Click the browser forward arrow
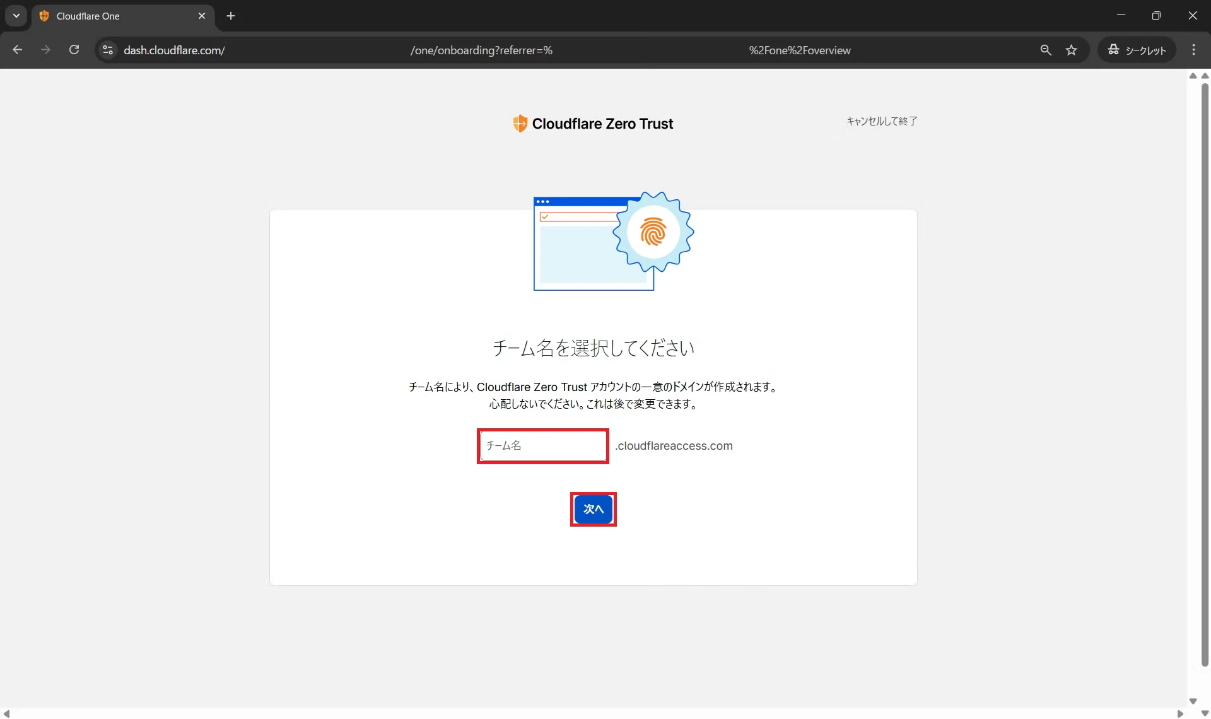Image resolution: width=1211 pixels, height=719 pixels. pyautogui.click(x=45, y=50)
